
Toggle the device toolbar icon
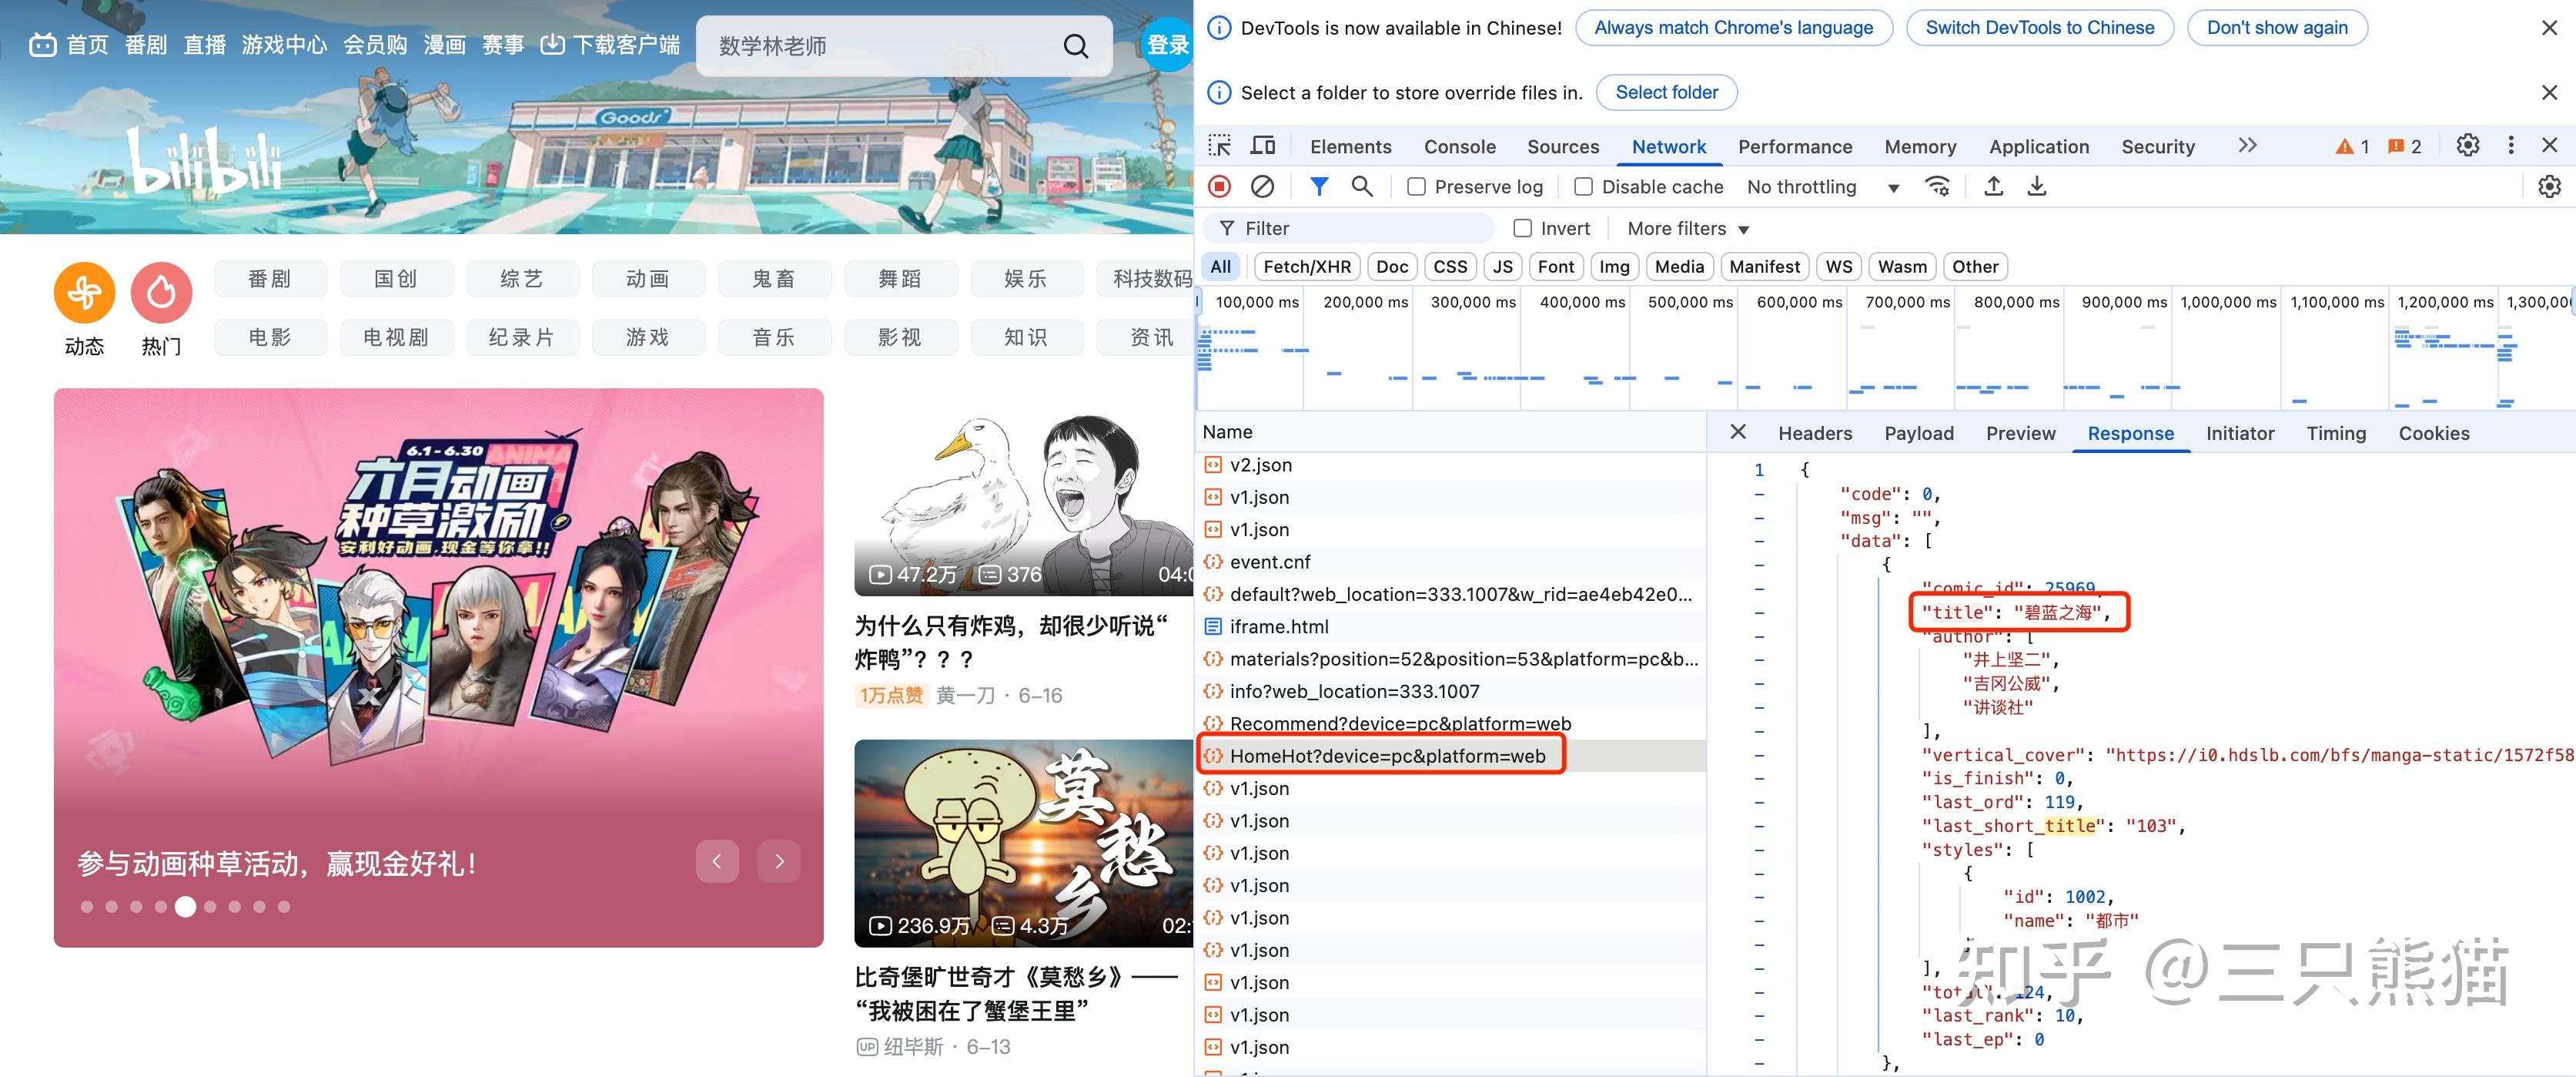(1263, 146)
